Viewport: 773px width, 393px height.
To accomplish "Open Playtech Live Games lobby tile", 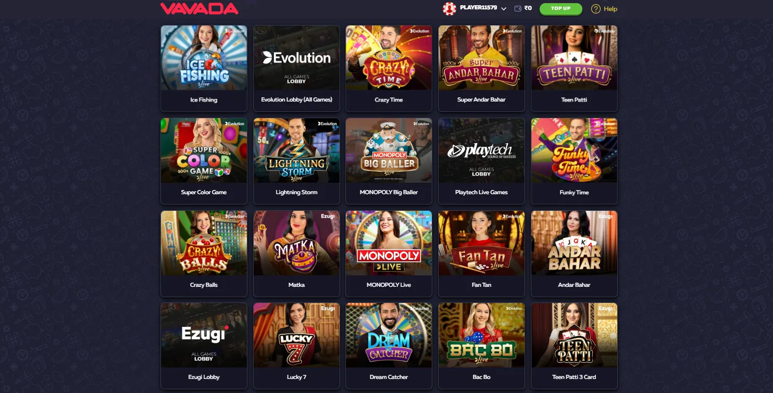I will [481, 161].
